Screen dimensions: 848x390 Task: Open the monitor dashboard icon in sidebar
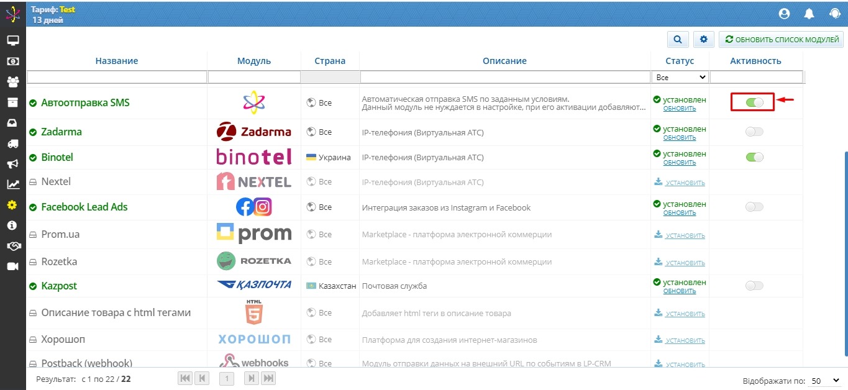(x=12, y=41)
